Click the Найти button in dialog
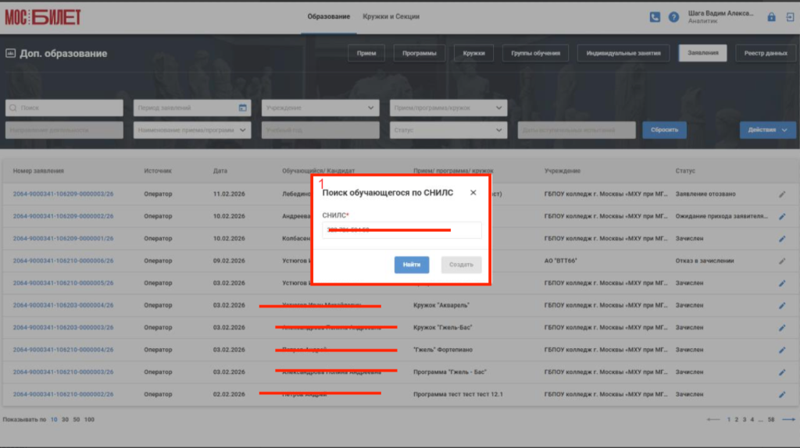The image size is (800, 448). pos(411,265)
